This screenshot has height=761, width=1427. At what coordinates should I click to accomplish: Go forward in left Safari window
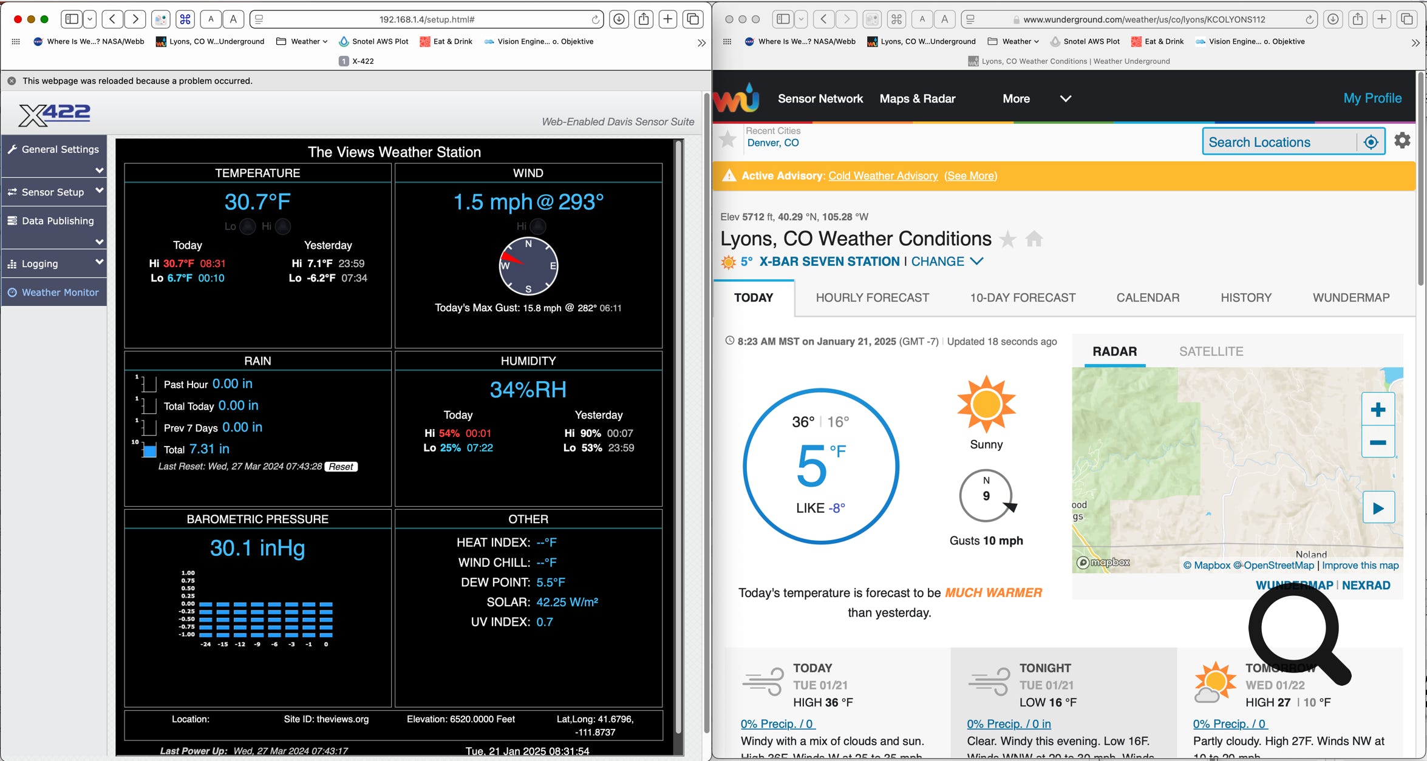pos(135,19)
